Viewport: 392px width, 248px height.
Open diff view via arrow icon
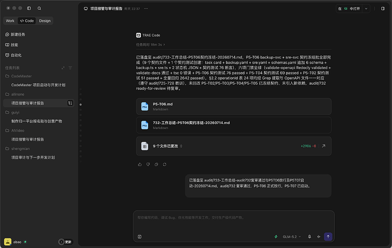(323, 146)
